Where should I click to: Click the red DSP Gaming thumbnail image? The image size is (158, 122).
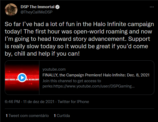22,77
